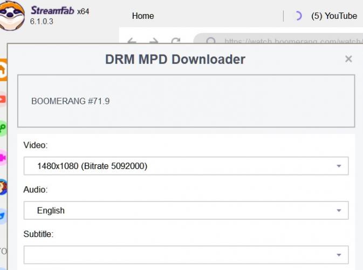Click the StreamFab version 6.1.0.3 text
This screenshot has height=270, width=363.
pyautogui.click(x=42, y=22)
